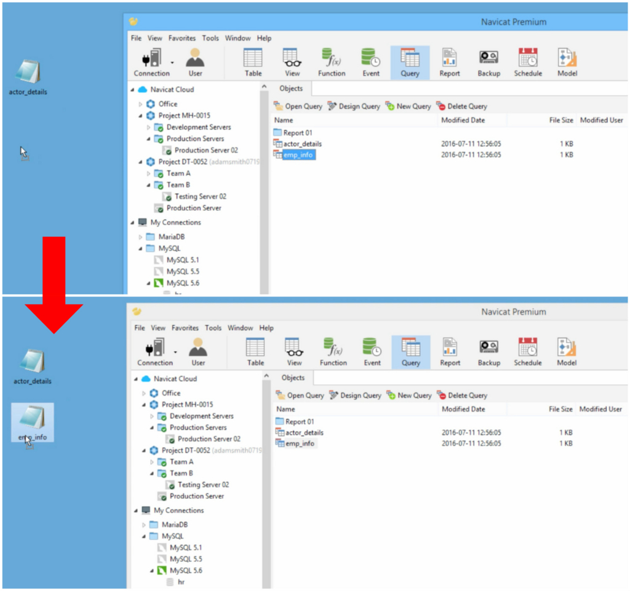Expand the Office node in upper window tree
The height and width of the screenshot is (591, 630).
tap(140, 104)
